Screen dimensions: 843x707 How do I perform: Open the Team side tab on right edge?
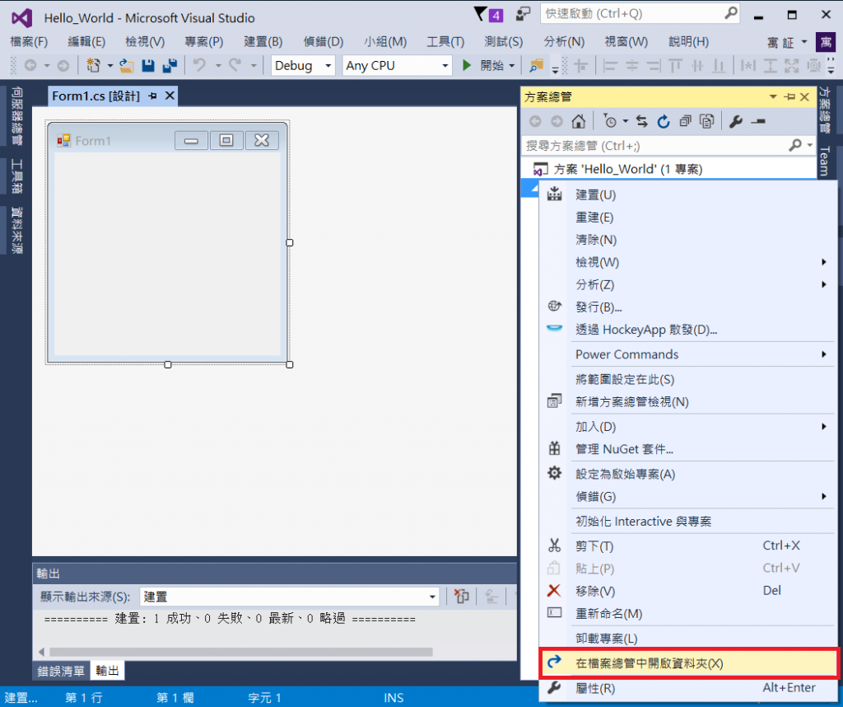[x=825, y=161]
